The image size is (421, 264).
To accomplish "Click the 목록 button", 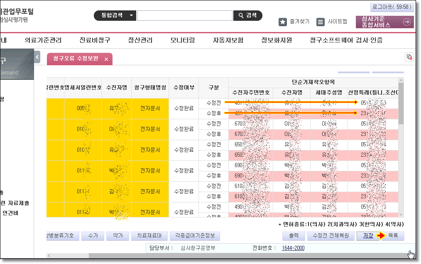I will coord(393,236).
